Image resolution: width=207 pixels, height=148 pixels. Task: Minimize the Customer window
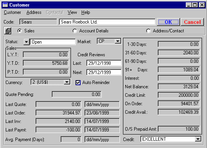point(188,5)
